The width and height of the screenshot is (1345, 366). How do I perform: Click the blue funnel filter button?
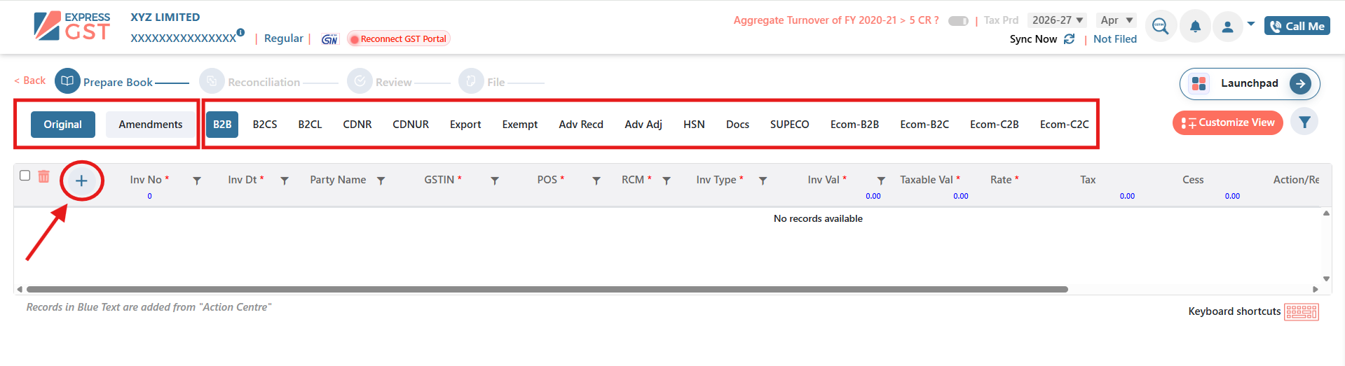click(x=1304, y=122)
